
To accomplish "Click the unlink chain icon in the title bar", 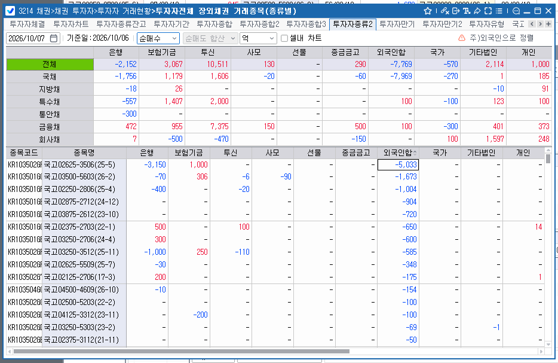I will click(x=444, y=11).
